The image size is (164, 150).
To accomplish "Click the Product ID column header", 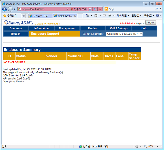I will (78, 56).
